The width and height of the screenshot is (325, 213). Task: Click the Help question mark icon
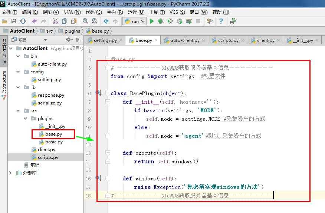(x=221, y=21)
